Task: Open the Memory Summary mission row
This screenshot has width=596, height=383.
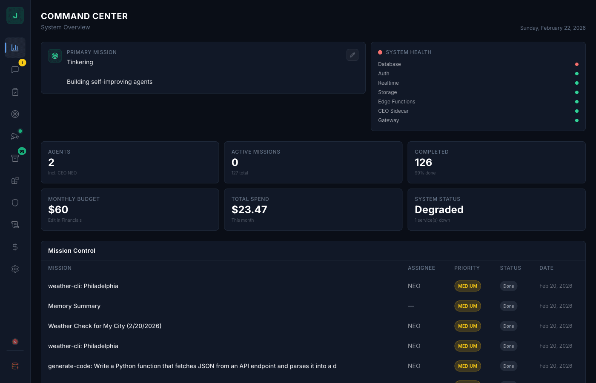Action: (x=74, y=306)
